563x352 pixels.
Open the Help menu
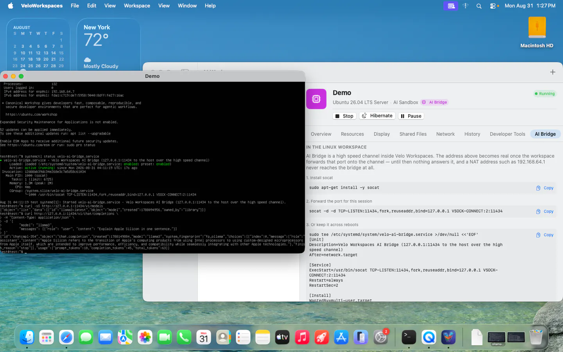pyautogui.click(x=210, y=6)
